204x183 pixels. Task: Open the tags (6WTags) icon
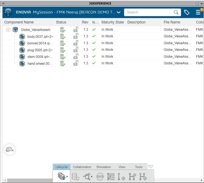click(x=186, y=13)
